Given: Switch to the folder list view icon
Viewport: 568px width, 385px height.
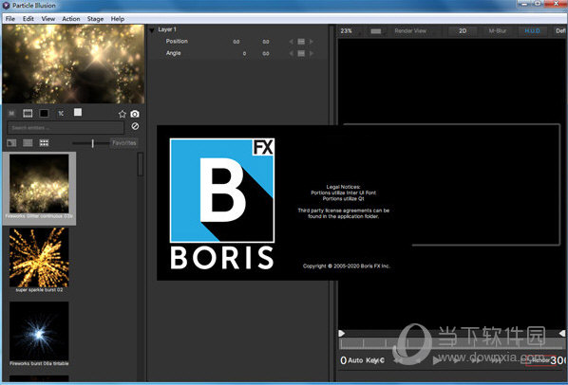Looking at the screenshot, I should (x=11, y=143).
